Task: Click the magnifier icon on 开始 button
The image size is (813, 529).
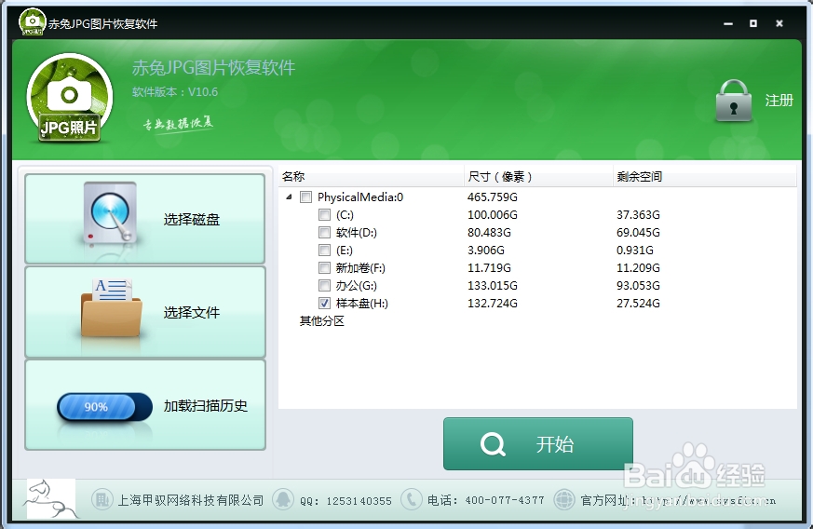Action: [493, 444]
